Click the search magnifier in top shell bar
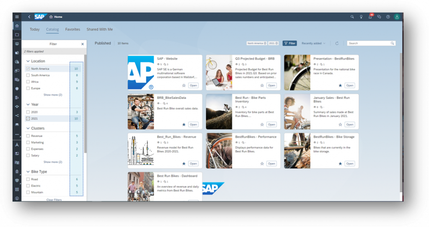The image size is (429, 227). [352, 17]
